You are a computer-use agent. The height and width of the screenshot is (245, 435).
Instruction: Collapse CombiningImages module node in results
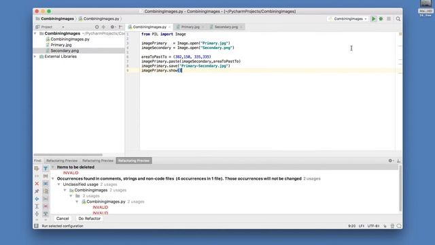65,191
